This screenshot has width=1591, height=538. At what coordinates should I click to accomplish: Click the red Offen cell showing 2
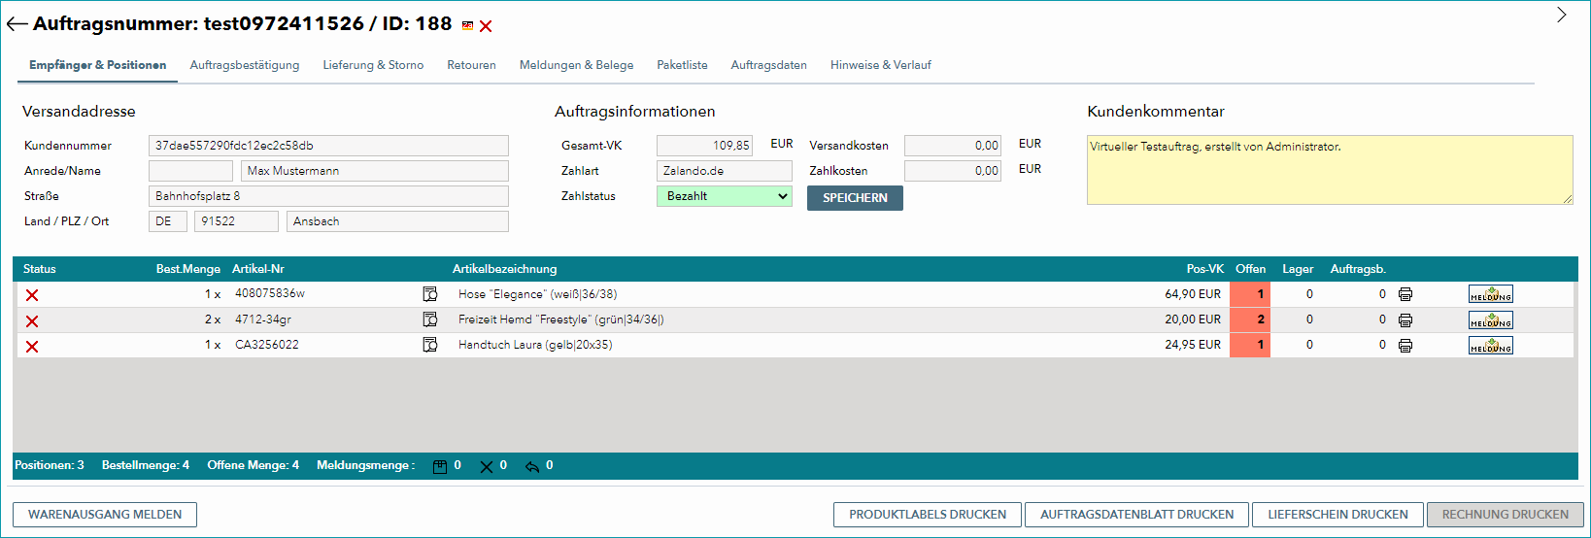[1250, 319]
